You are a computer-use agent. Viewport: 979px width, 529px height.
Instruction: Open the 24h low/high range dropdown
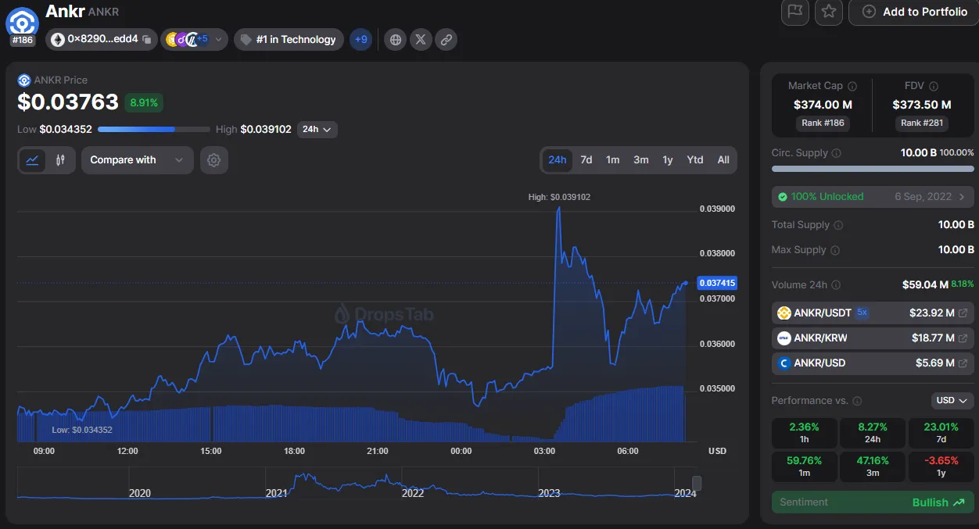pyautogui.click(x=317, y=129)
